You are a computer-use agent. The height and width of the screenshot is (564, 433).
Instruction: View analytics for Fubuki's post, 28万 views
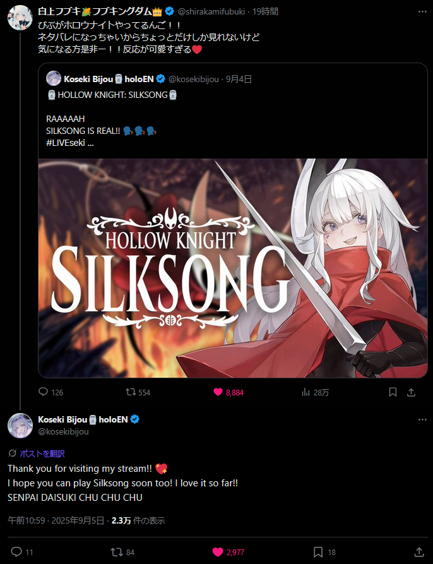click(x=315, y=392)
